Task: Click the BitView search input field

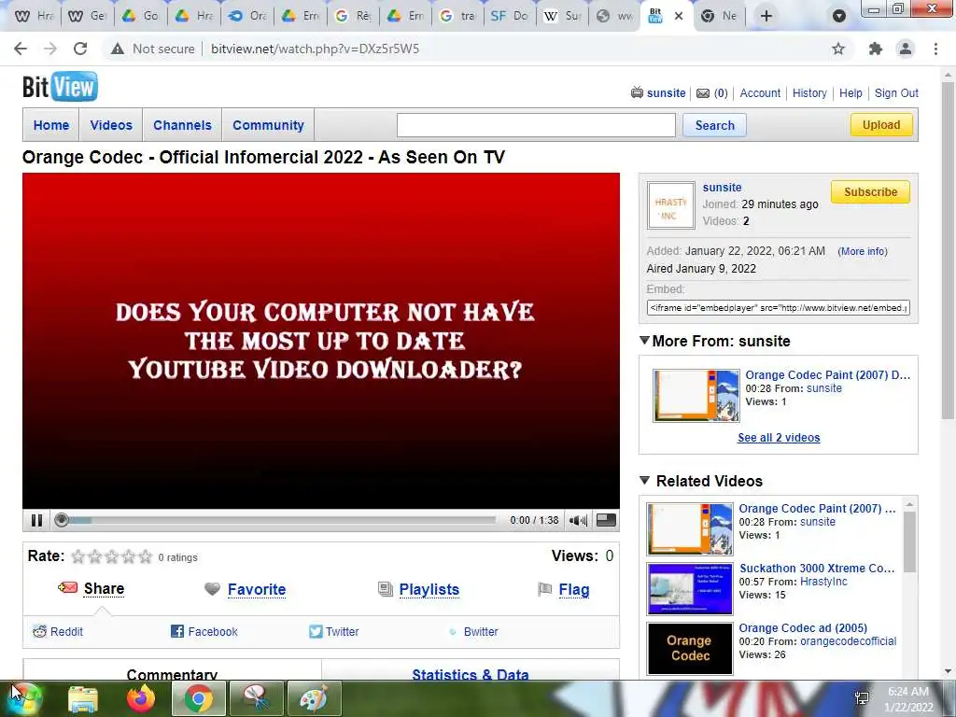Action: coord(536,125)
